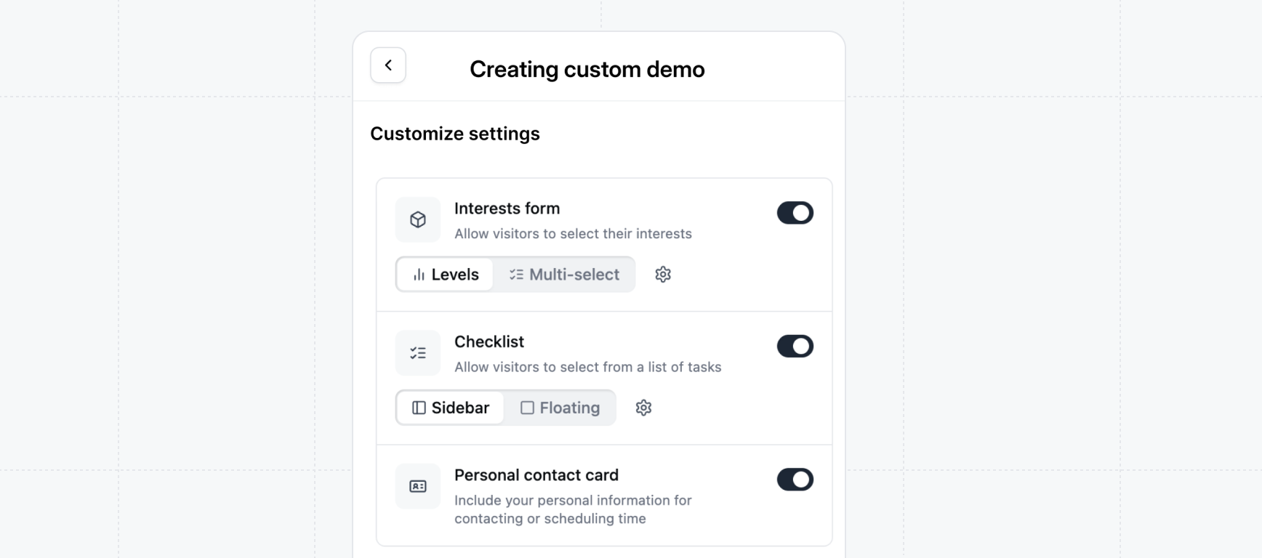
Task: Open Checklist gear settings
Action: pyautogui.click(x=643, y=408)
